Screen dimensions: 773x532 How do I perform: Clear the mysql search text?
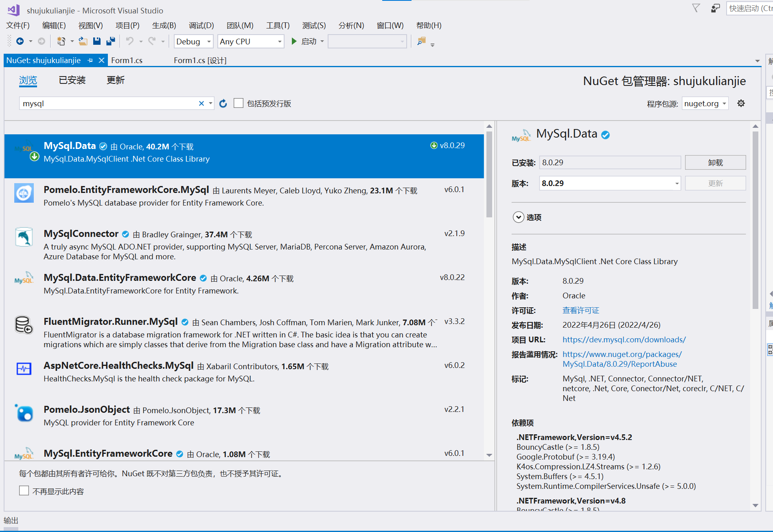coord(201,103)
